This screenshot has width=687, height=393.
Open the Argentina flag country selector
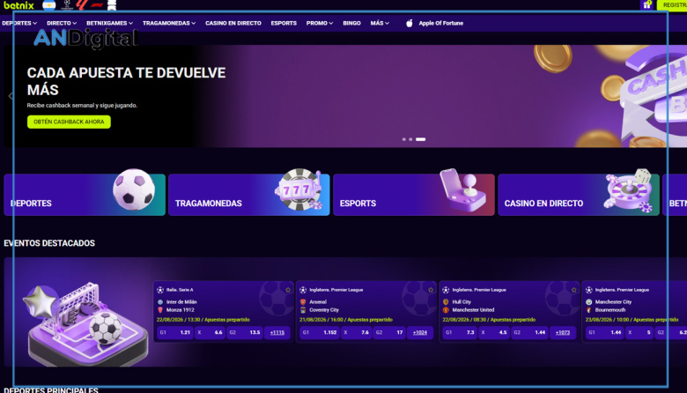pyautogui.click(x=49, y=5)
